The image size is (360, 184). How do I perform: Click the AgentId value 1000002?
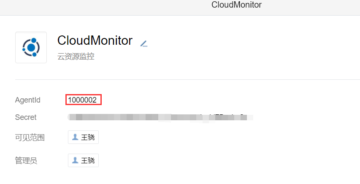(82, 100)
